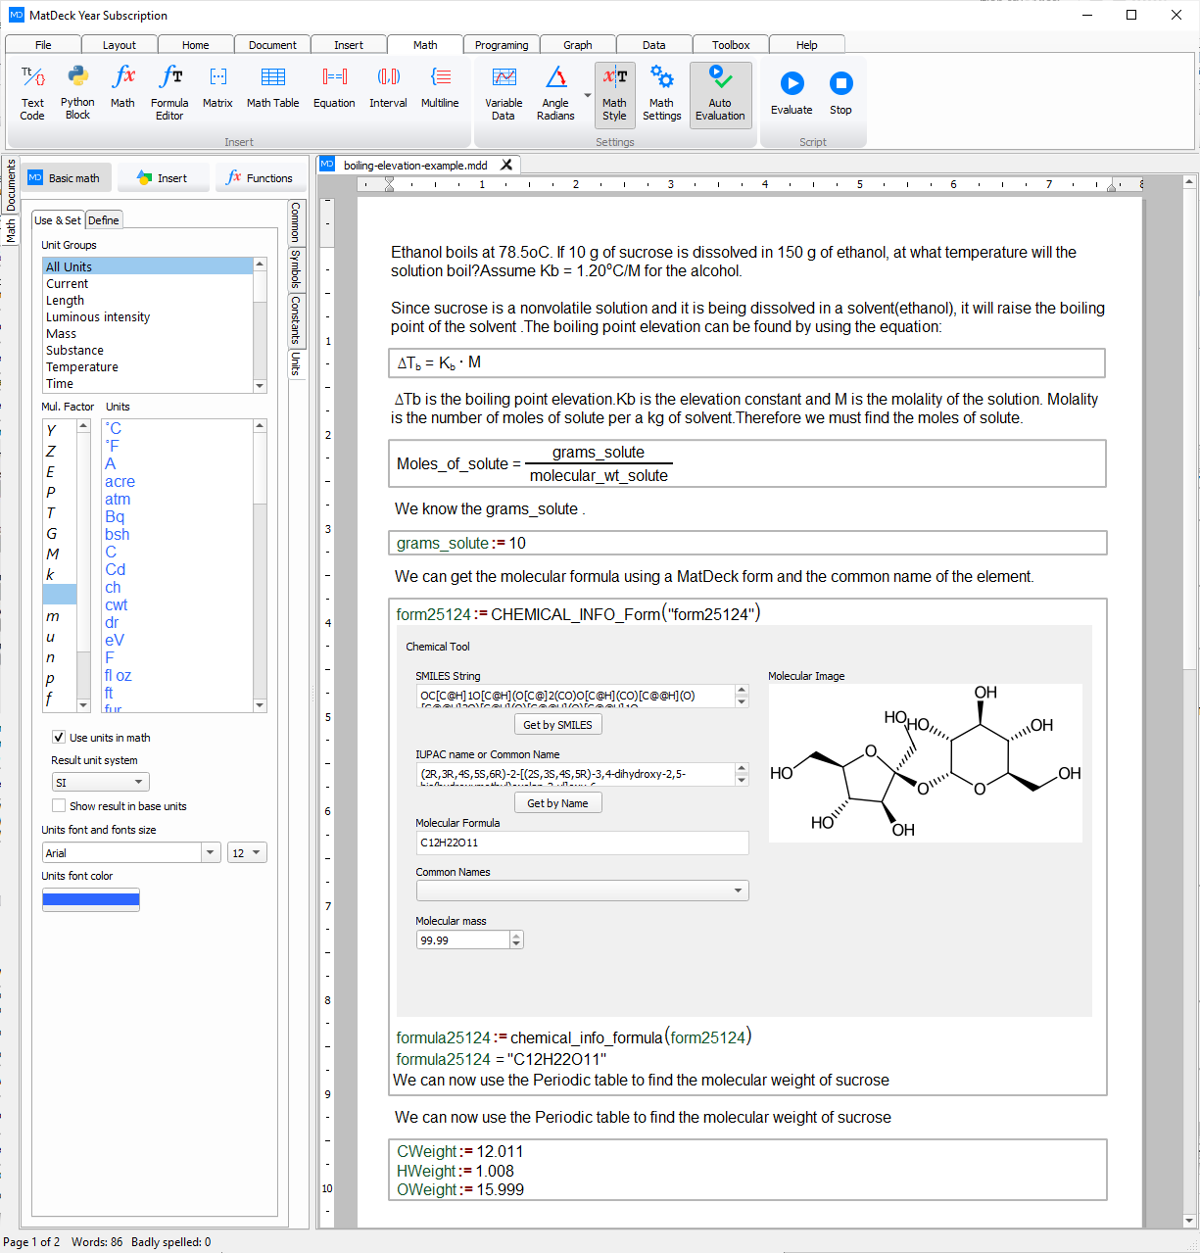The width and height of the screenshot is (1200, 1253).
Task: Open the Result unit system SI dropdown
Action: (x=100, y=782)
